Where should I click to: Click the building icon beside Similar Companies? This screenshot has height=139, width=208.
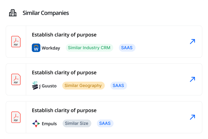(12, 13)
